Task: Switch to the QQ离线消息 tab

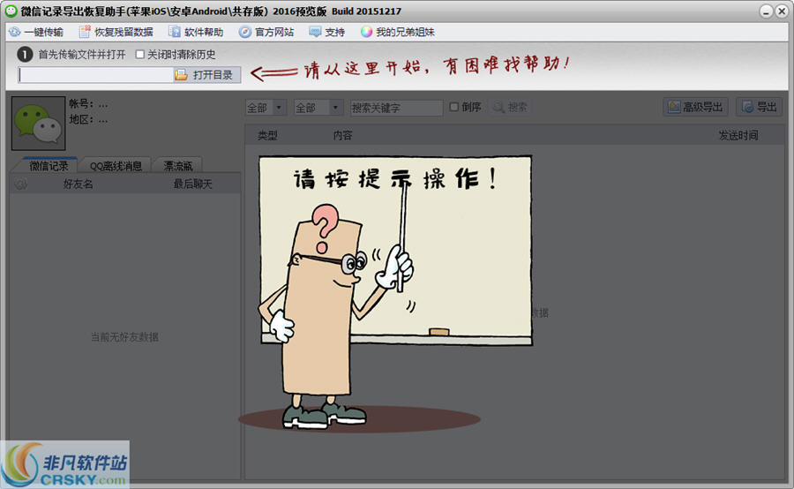Action: click(x=116, y=166)
